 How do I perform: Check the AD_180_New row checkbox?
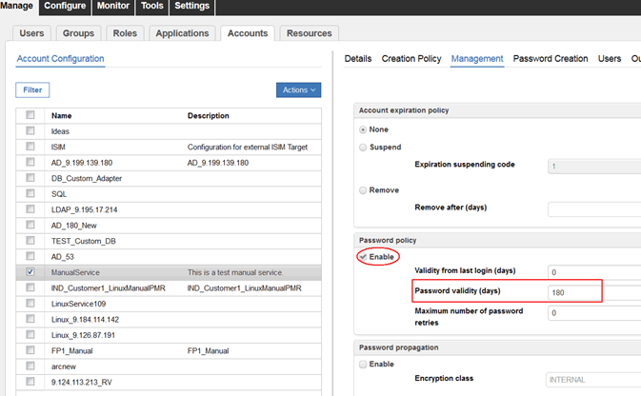(30, 225)
